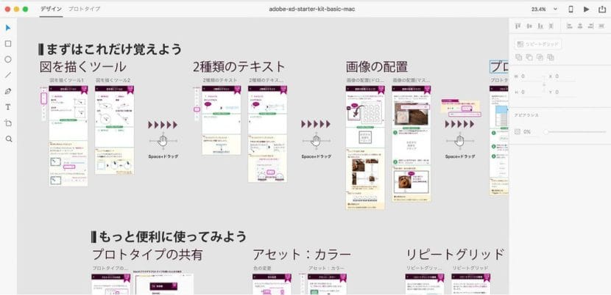Switch to the デザイン tab

pos(51,9)
